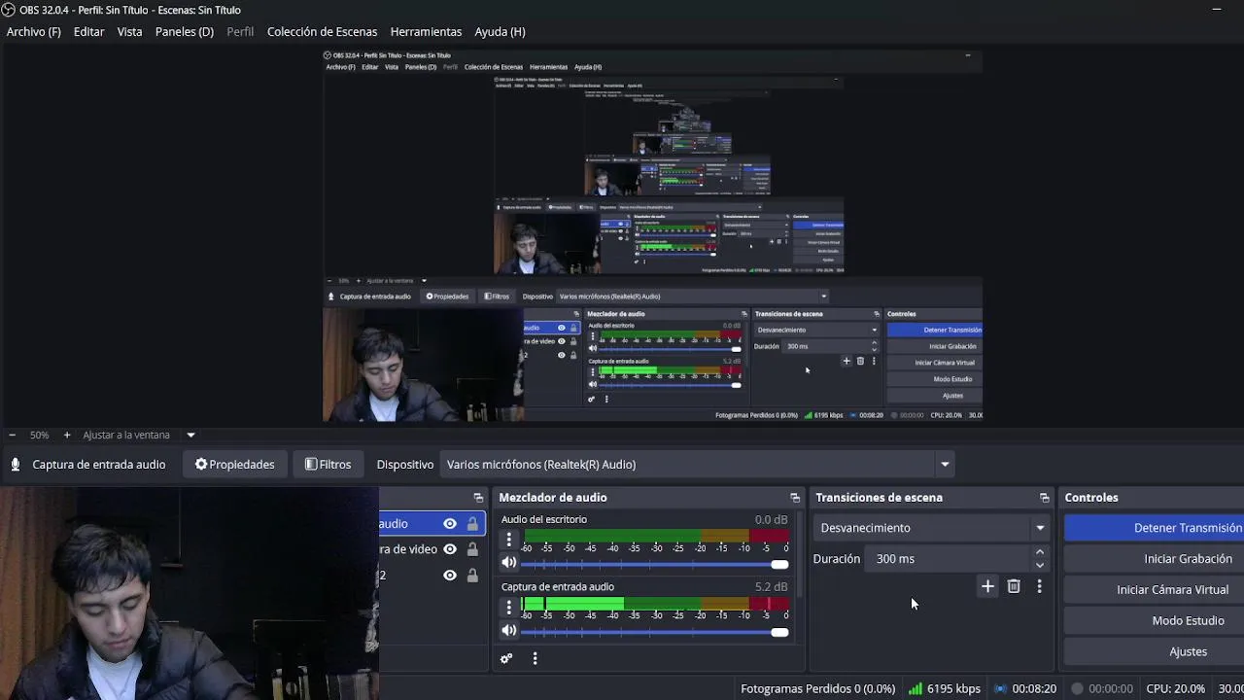The image size is (1244, 700).
Task: Click the streaming status icon beside 00:08:20
Action: [1000, 688]
